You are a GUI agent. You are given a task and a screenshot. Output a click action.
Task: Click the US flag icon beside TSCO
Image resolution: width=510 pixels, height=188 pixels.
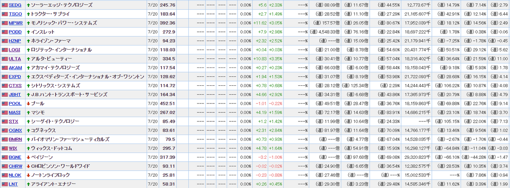(x=5, y=14)
